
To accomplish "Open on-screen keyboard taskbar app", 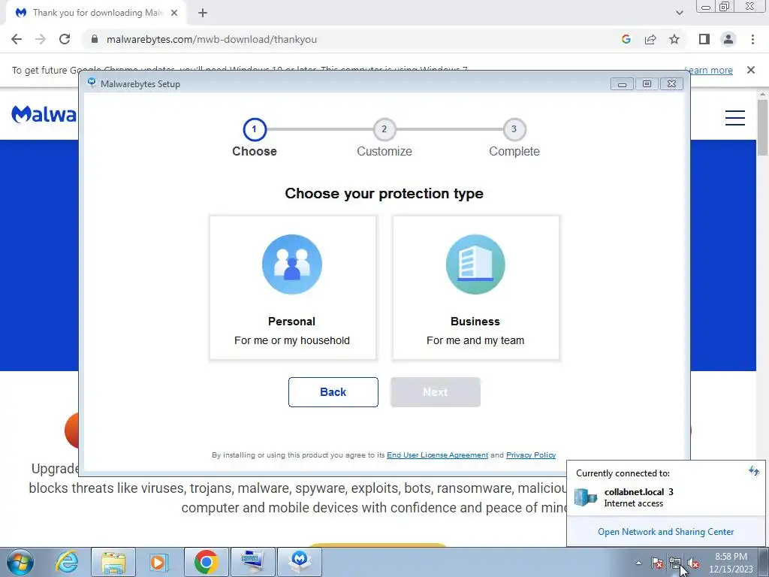I will (x=252, y=562).
